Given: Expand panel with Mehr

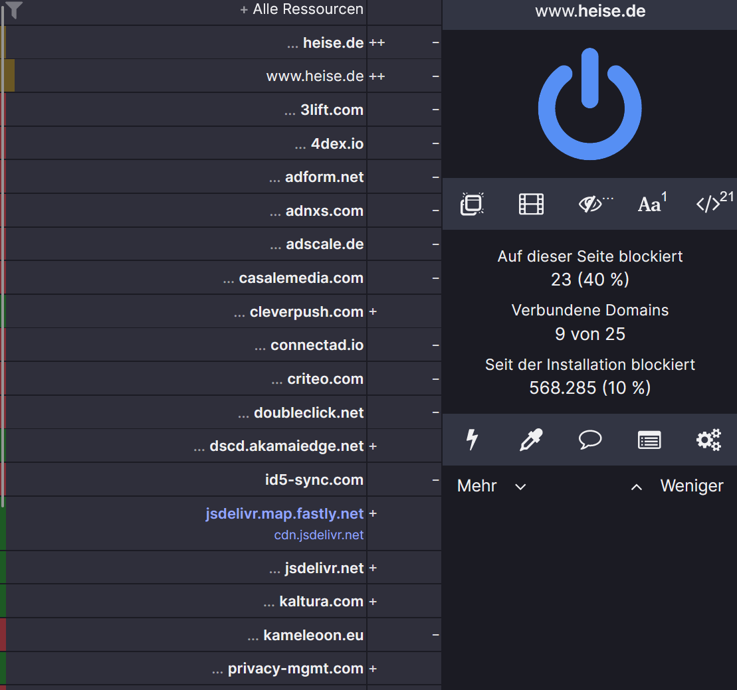Looking at the screenshot, I should pos(491,485).
